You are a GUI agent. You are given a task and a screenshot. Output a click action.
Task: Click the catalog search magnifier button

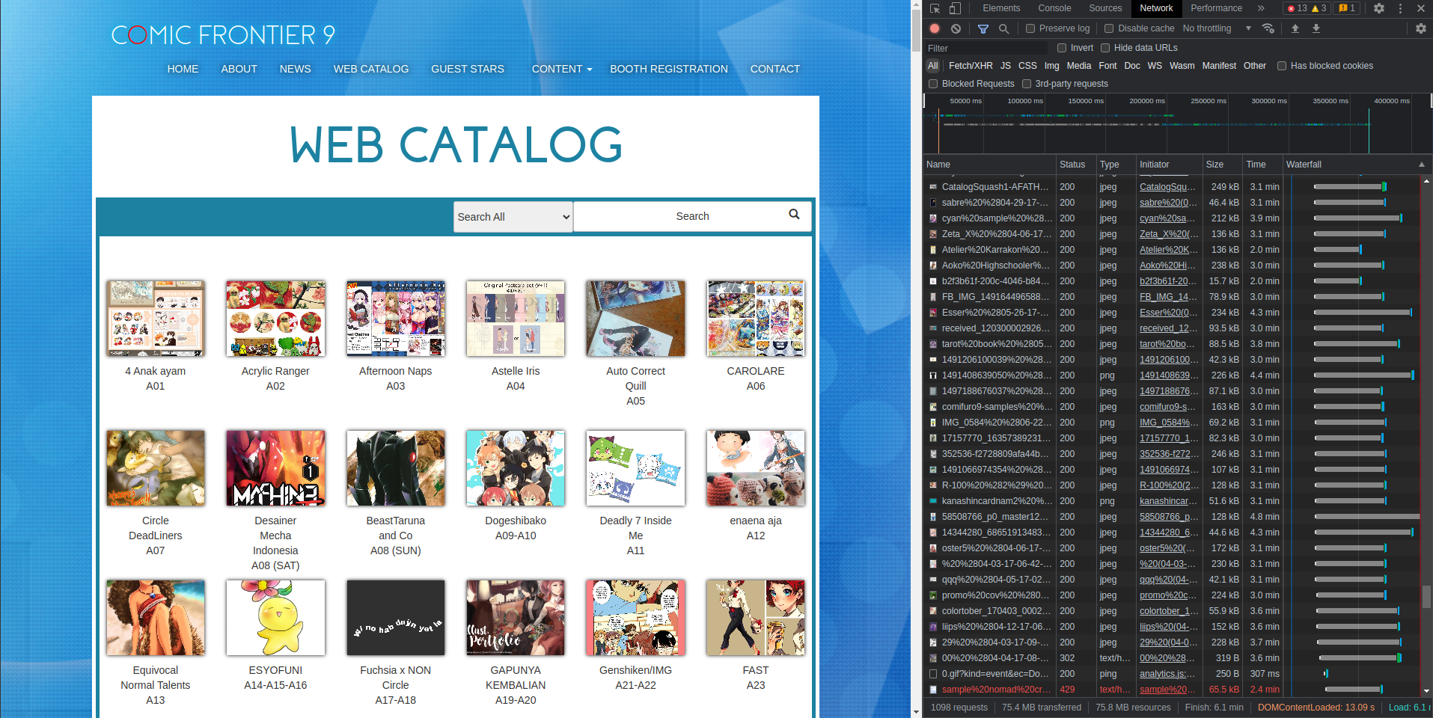(794, 215)
